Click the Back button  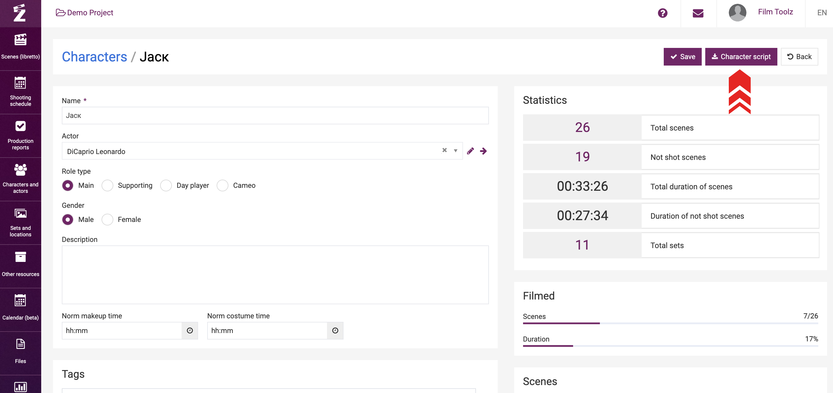click(x=799, y=56)
